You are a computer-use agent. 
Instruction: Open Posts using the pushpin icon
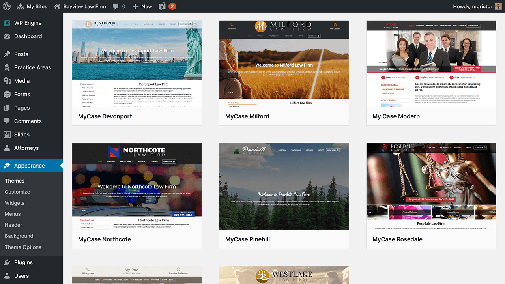pyautogui.click(x=8, y=54)
